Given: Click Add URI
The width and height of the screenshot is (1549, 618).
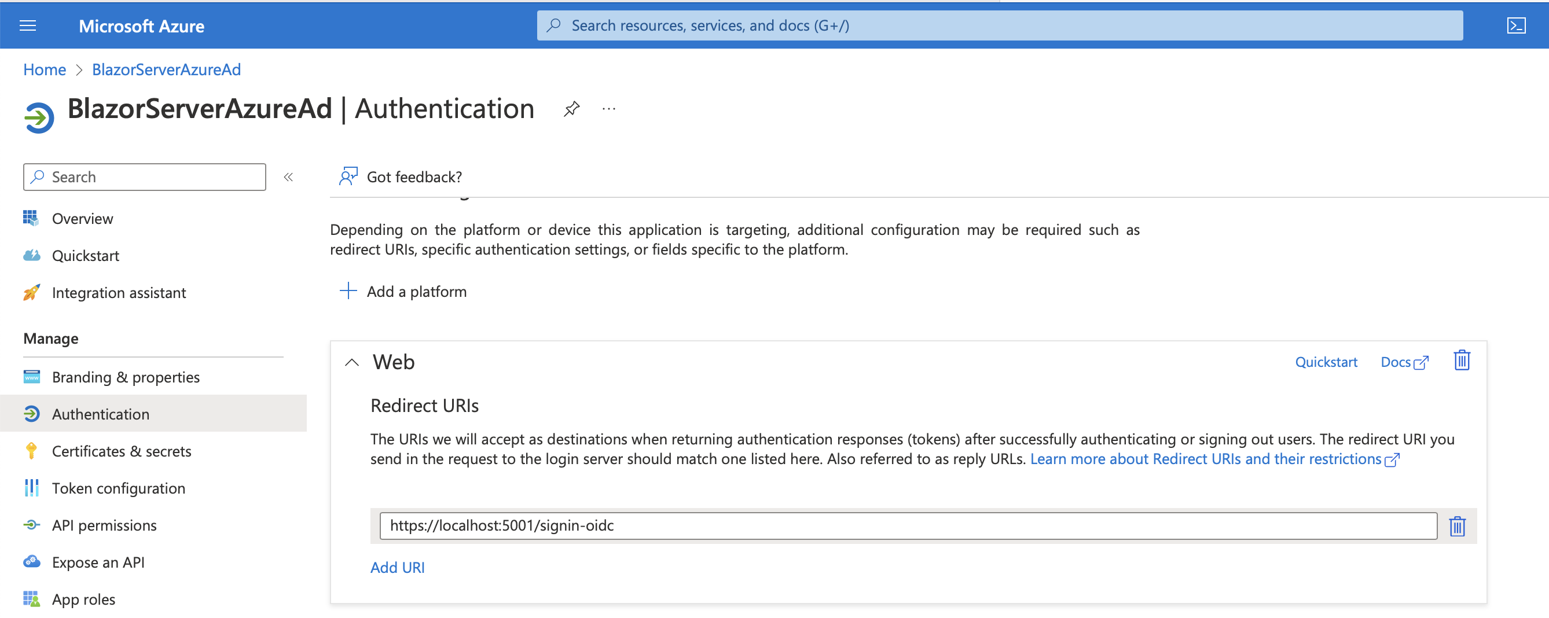Looking at the screenshot, I should [398, 568].
